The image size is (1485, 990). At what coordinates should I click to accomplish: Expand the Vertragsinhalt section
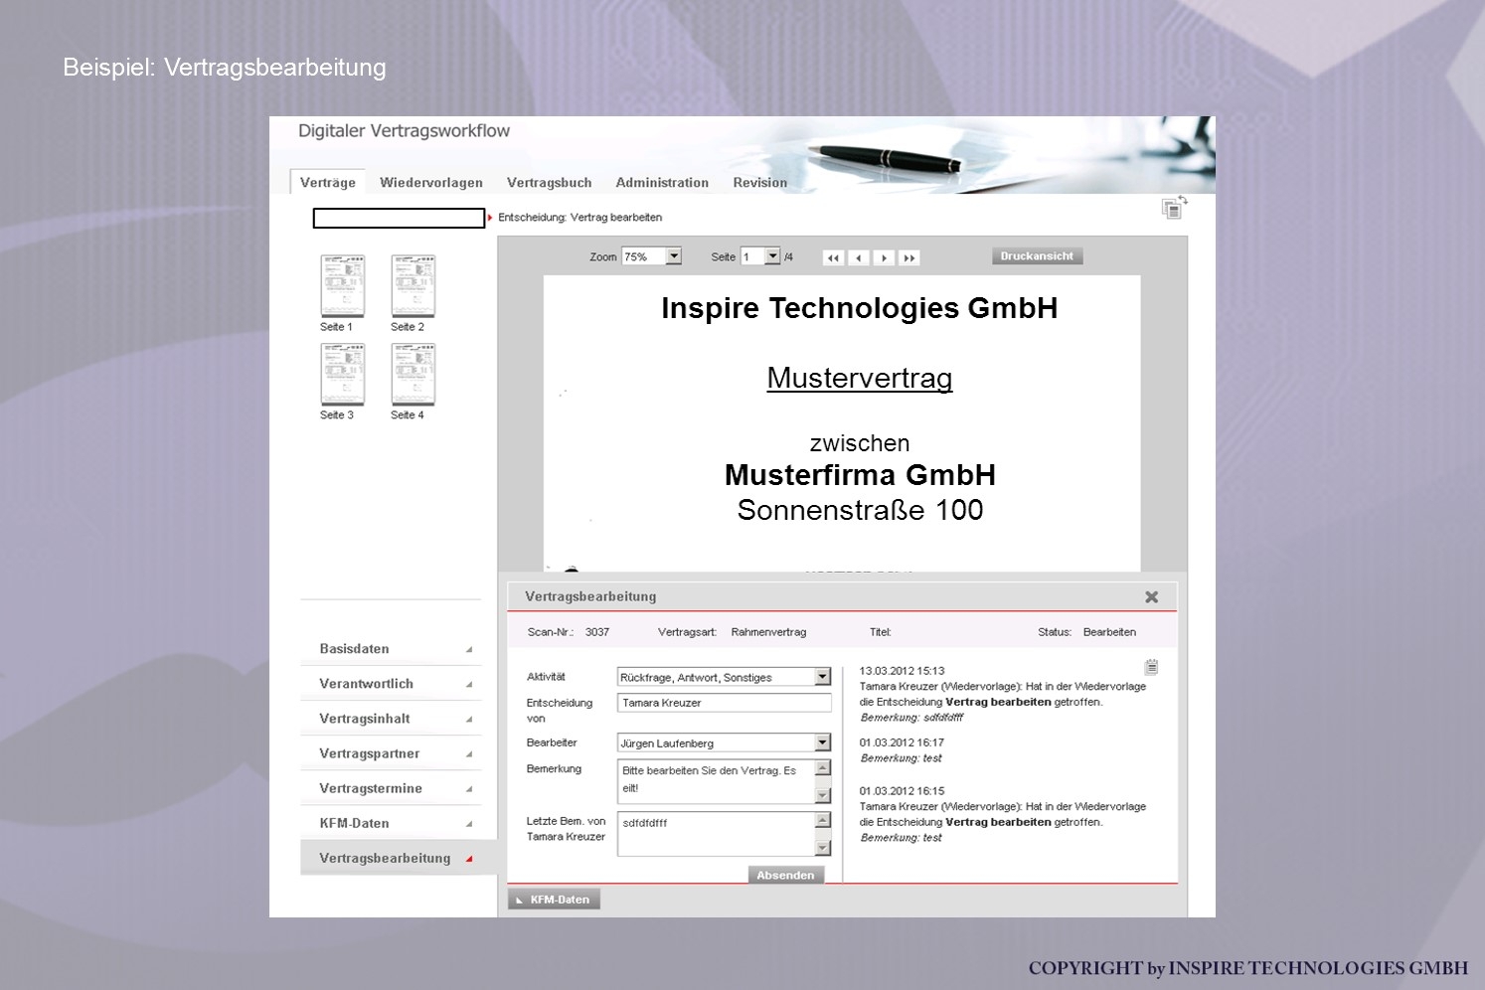[391, 719]
